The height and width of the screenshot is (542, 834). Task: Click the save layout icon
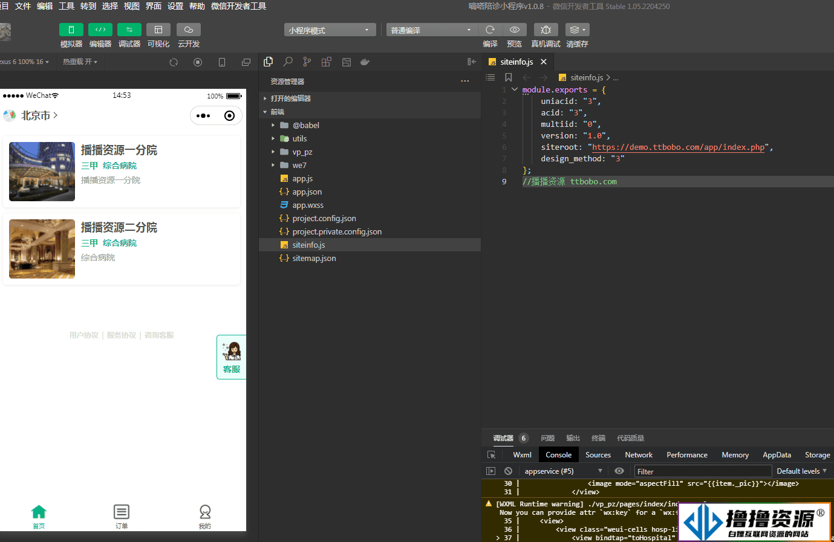pyautogui.click(x=347, y=62)
